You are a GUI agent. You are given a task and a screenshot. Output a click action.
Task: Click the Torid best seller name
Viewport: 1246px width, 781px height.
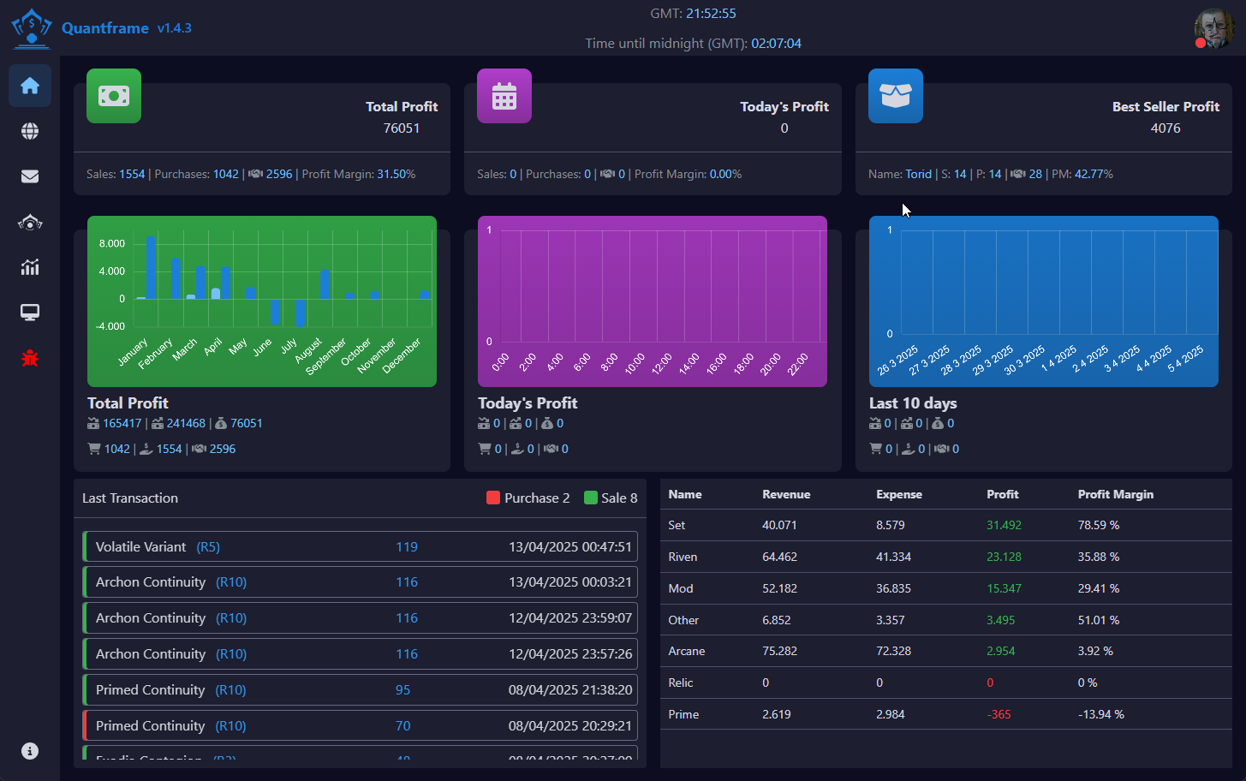918,174
